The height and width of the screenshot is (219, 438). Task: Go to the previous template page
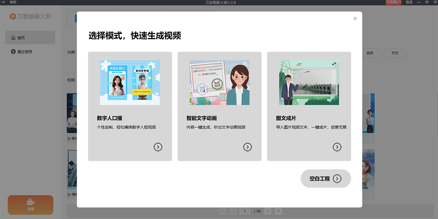[233, 211]
